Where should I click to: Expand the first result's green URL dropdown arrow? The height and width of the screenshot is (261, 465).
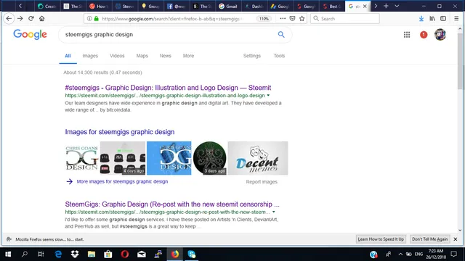point(268,95)
